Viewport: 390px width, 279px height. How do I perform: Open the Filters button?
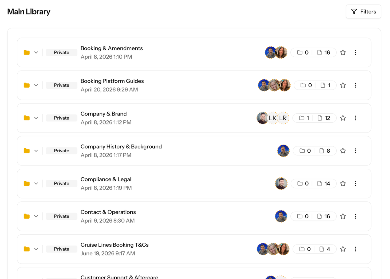coord(363,11)
